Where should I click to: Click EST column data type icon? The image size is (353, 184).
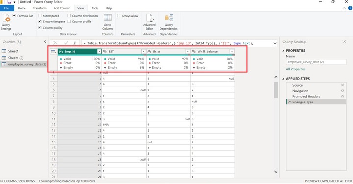pyautogui.click(x=105, y=52)
